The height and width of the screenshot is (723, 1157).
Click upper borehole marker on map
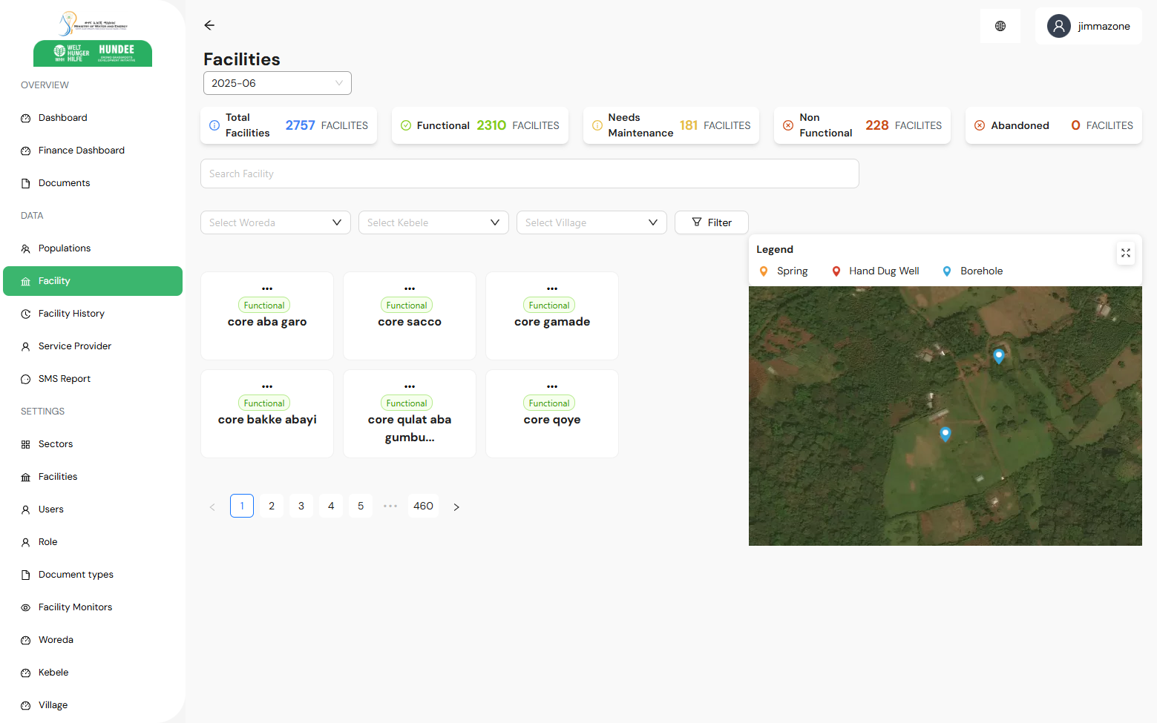pyautogui.click(x=999, y=356)
